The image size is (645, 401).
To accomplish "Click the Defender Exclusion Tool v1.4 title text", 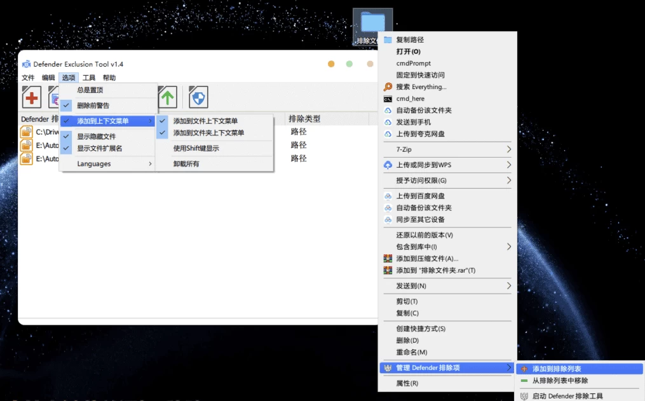I will (x=78, y=64).
